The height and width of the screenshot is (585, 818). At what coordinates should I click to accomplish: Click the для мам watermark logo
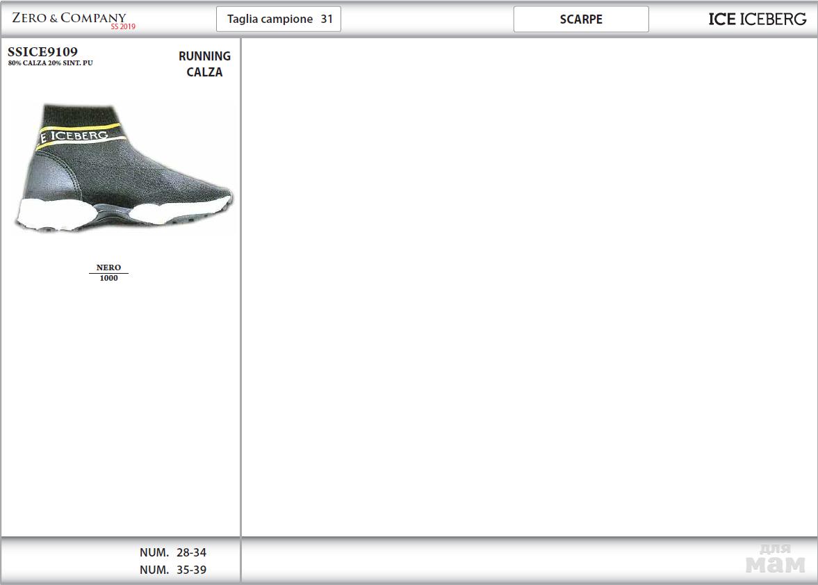click(x=775, y=559)
